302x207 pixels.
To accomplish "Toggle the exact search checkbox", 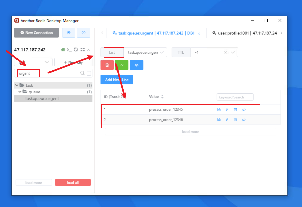I will tap(89, 73).
